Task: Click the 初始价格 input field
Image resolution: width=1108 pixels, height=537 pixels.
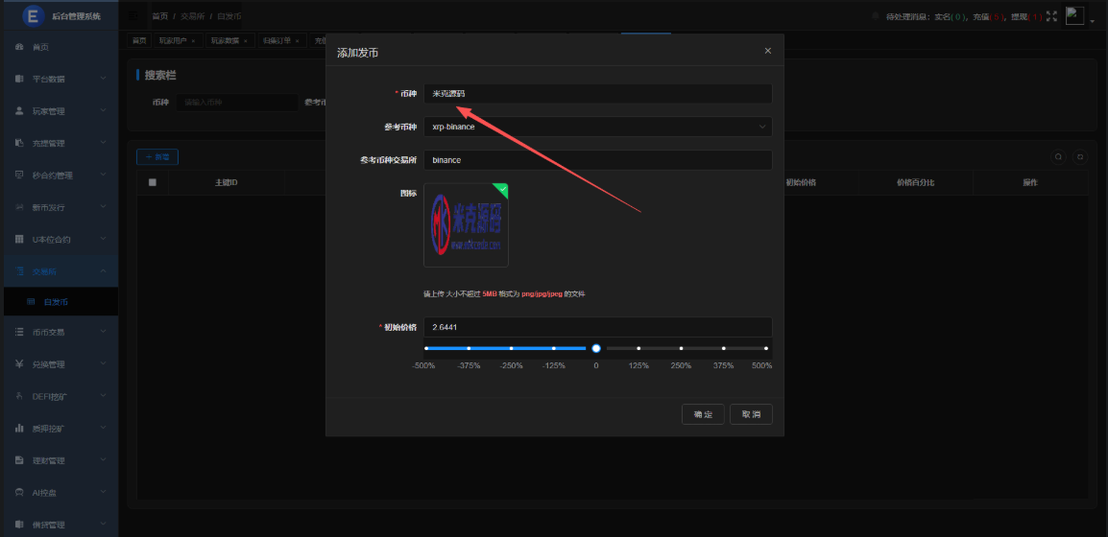Action: [597, 327]
